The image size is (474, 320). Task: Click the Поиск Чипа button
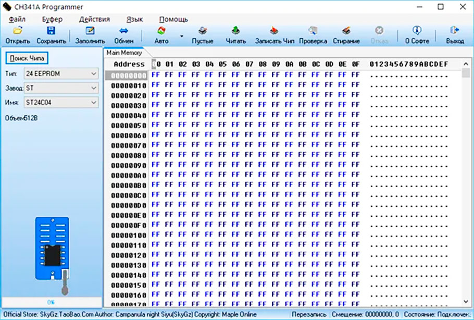tap(27, 58)
